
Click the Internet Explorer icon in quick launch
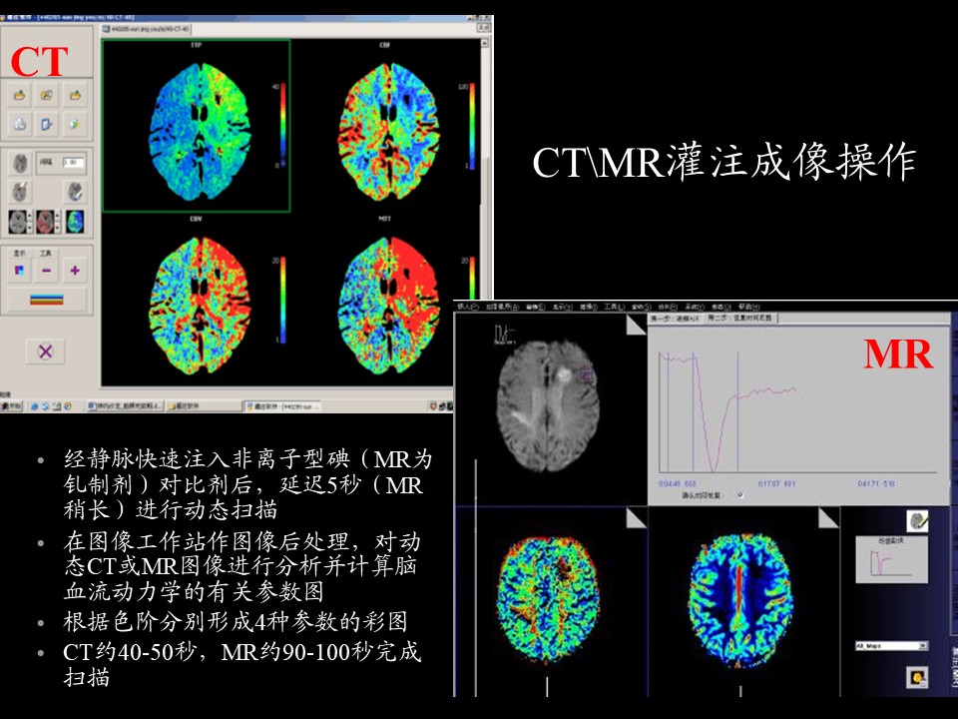(x=35, y=405)
